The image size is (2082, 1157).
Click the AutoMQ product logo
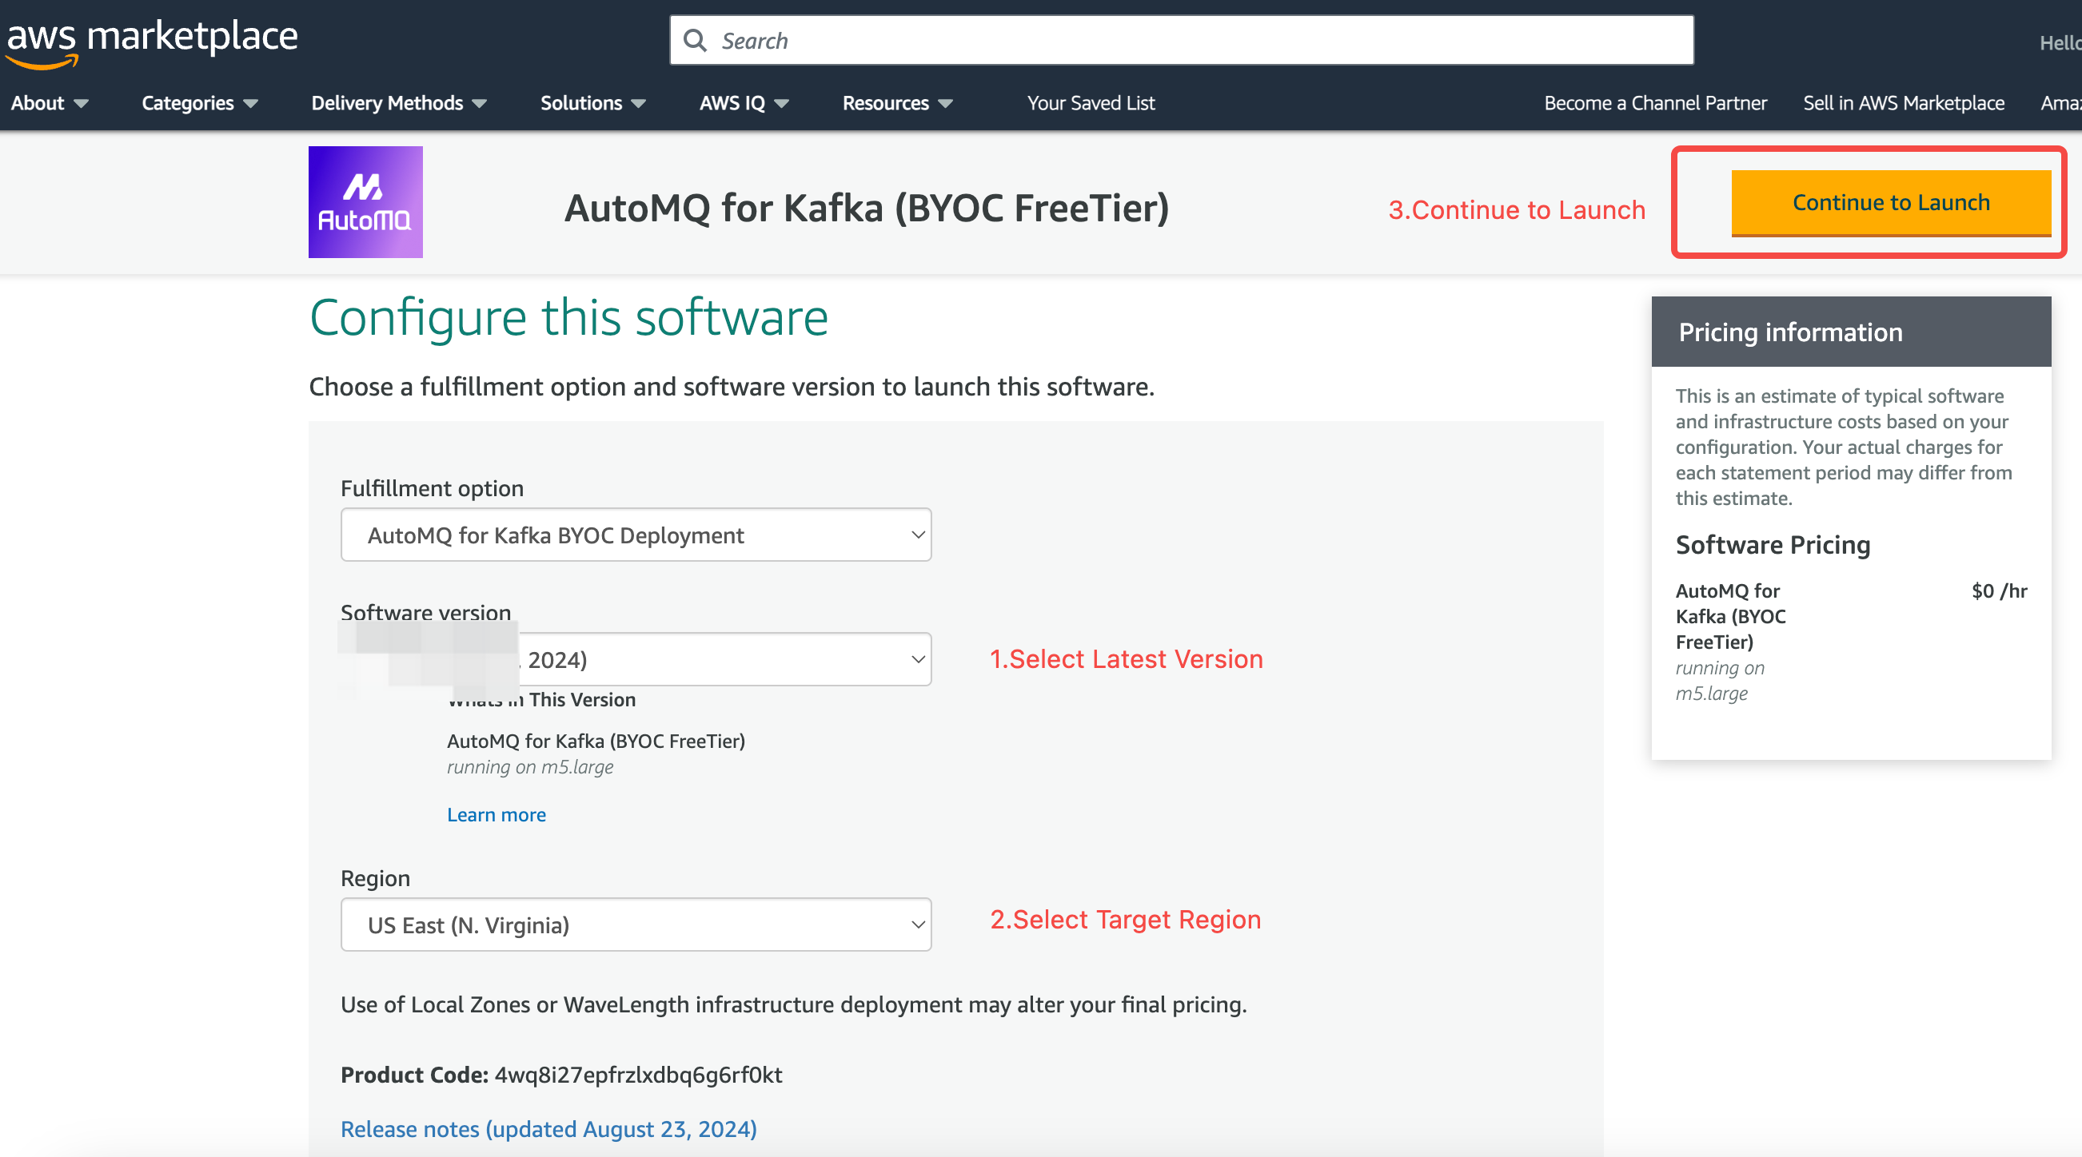click(x=365, y=202)
